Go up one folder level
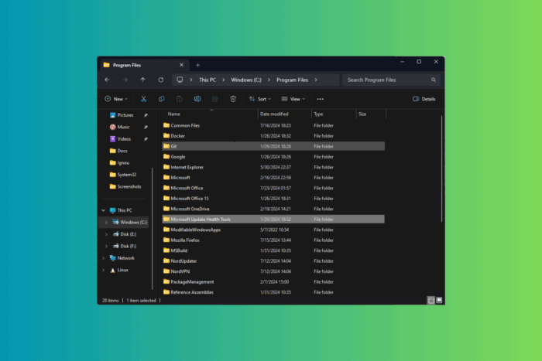 [142, 80]
